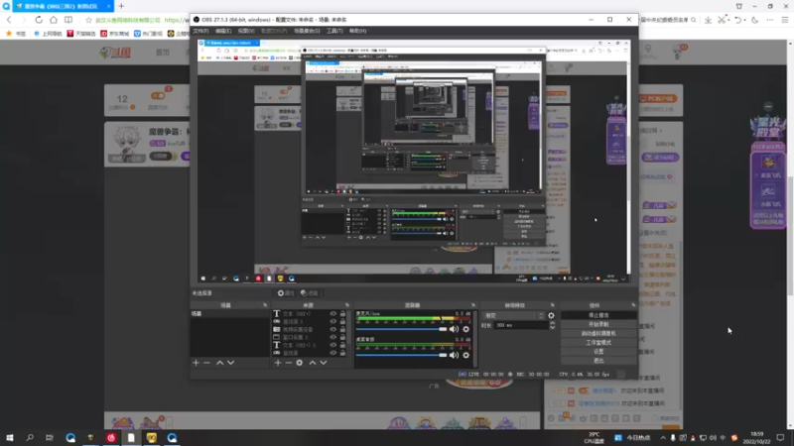Image resolution: width=794 pixels, height=446 pixels.
Task: Click the browser refresh icon
Action: click(39, 20)
